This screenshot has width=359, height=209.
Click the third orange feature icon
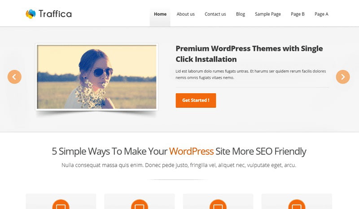(218, 204)
